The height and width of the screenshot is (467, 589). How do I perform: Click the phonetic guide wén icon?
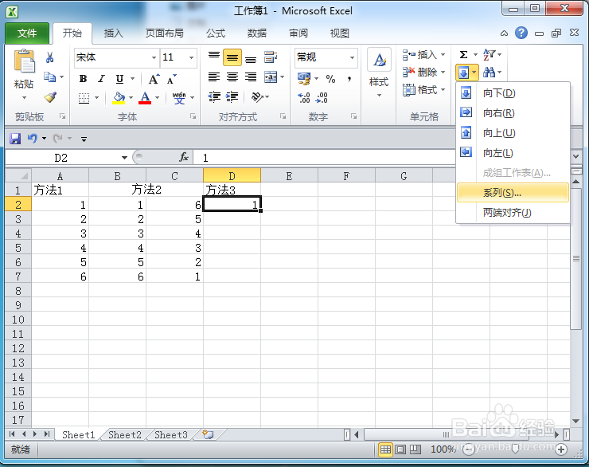pyautogui.click(x=179, y=98)
